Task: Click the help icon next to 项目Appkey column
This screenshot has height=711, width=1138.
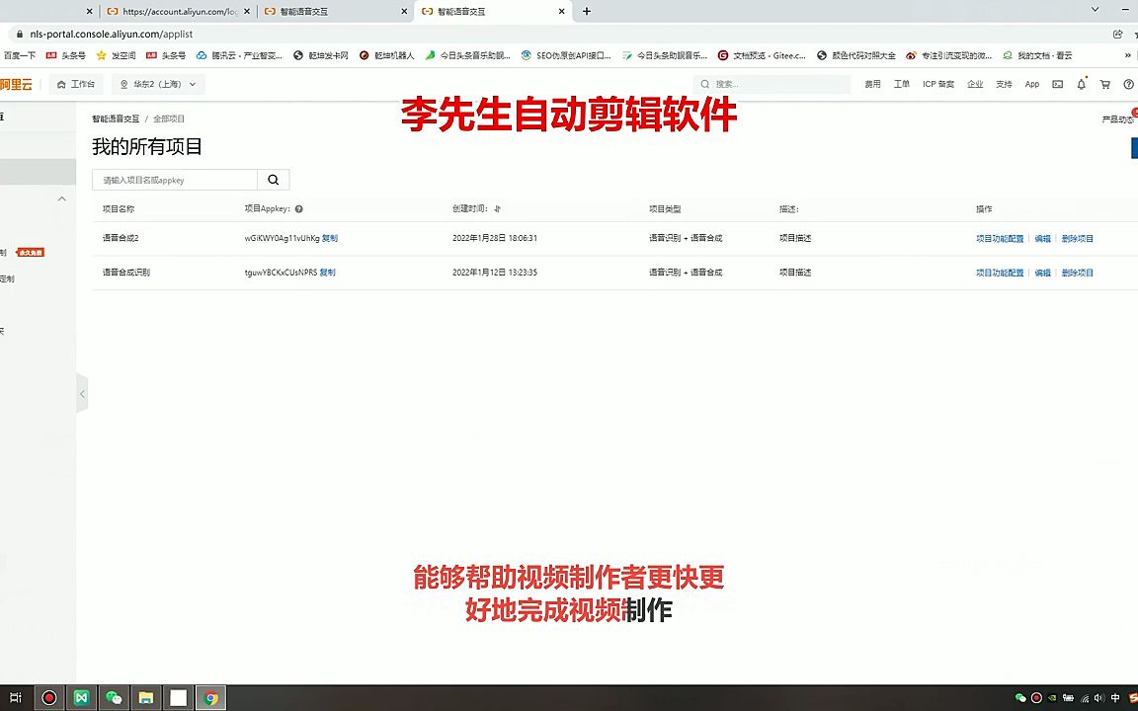Action: (298, 208)
